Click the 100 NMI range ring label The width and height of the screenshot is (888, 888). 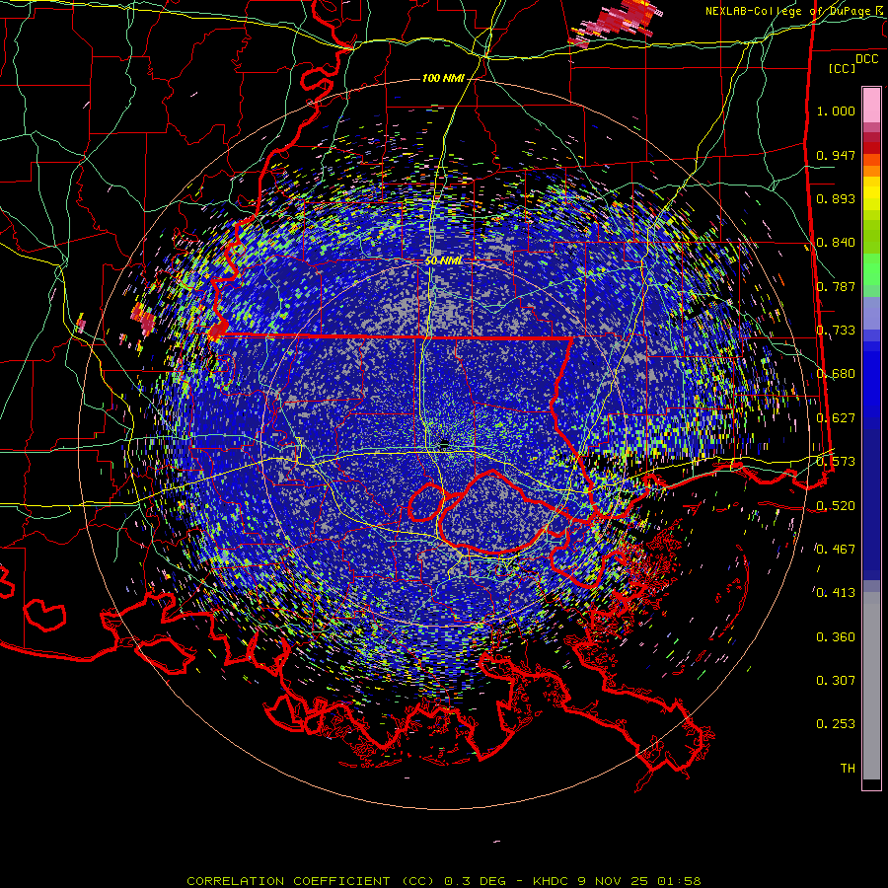443,78
